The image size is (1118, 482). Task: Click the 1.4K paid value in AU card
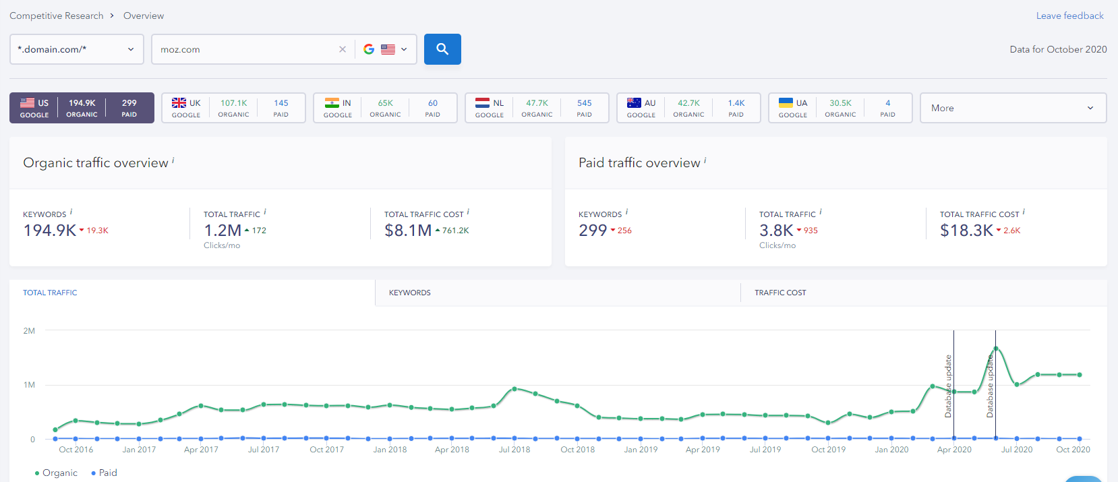736,103
